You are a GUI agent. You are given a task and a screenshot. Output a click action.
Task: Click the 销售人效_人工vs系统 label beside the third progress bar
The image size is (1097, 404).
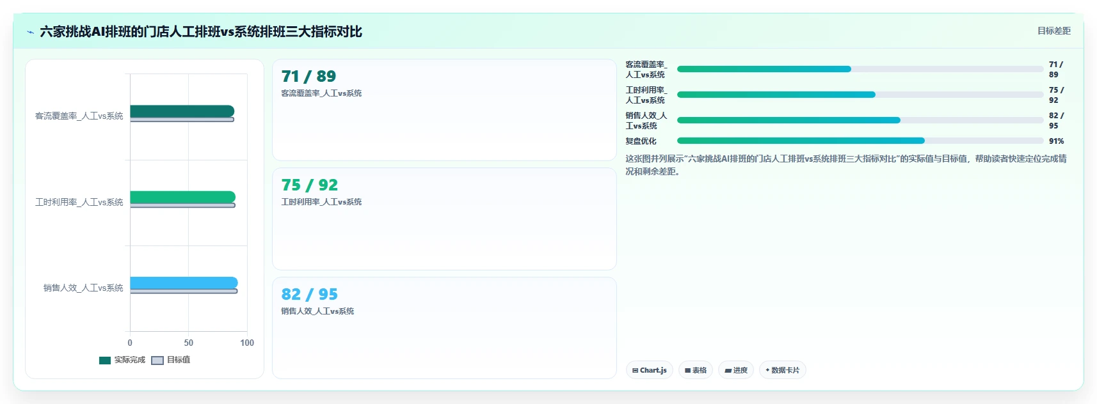[646, 120]
